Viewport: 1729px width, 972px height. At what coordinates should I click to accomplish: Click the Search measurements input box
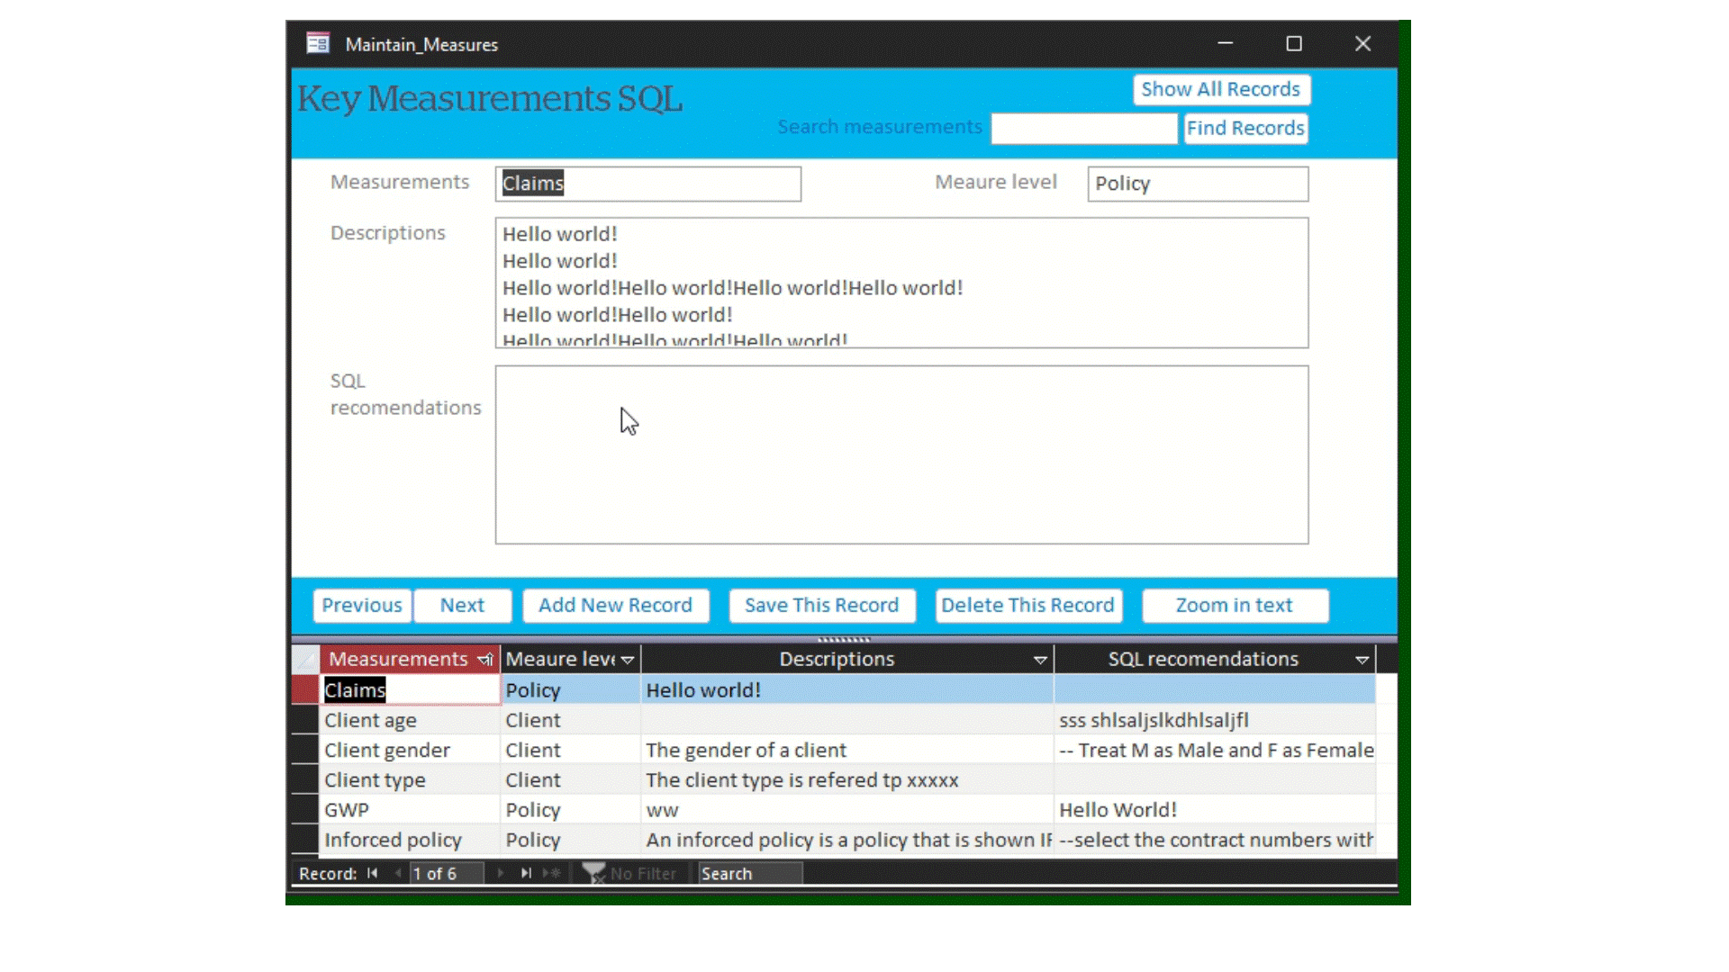click(1083, 129)
